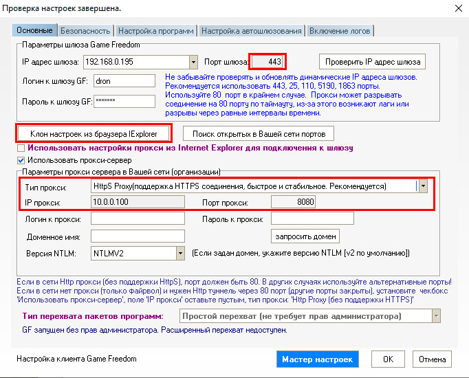Click the text 'Рекомендуется использовать 443, 25, 110, 5190, 1863 порты.'
Image resolution: width=469 pixels, height=378 pixels.
(272, 87)
